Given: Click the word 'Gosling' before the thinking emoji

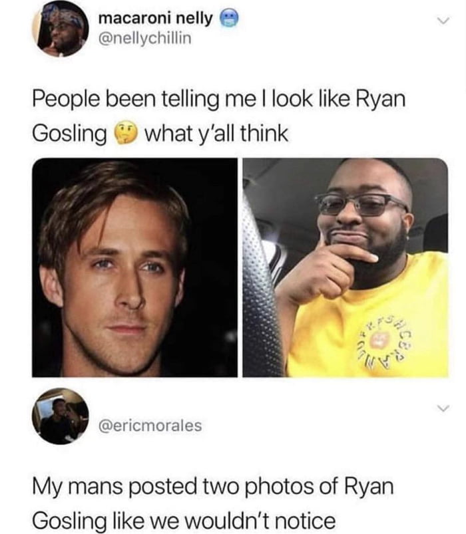Looking at the screenshot, I should click(x=69, y=134).
